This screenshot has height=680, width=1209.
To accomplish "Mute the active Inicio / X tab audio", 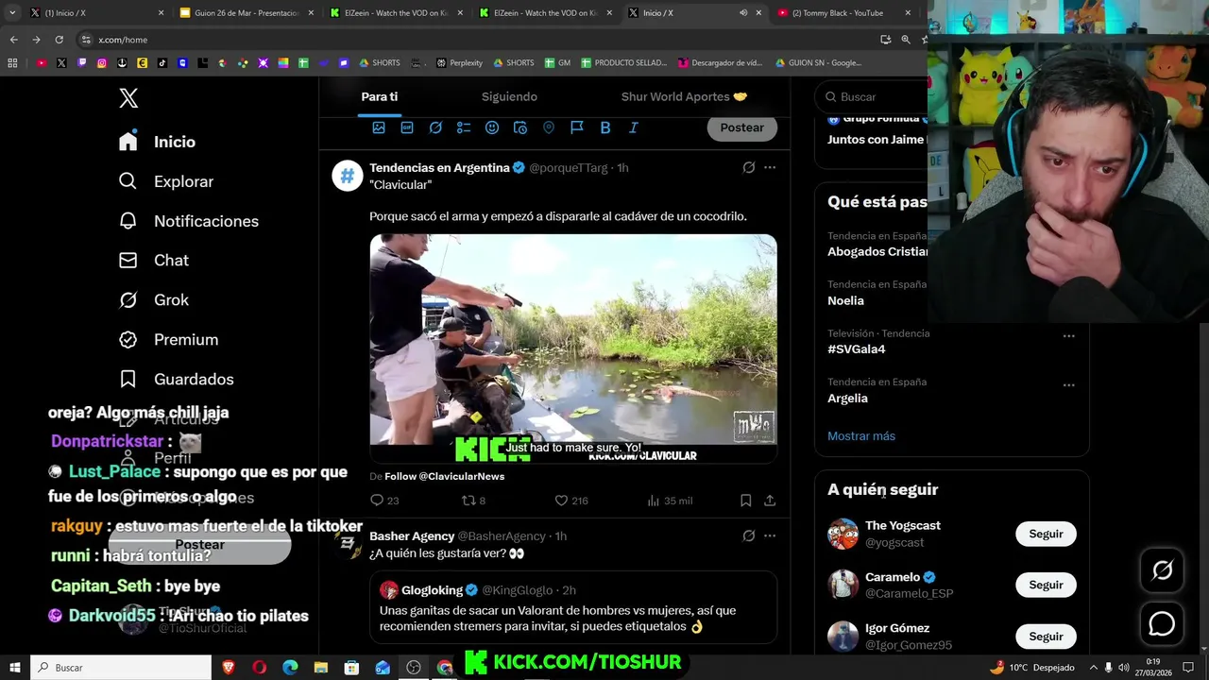I will coord(743,13).
